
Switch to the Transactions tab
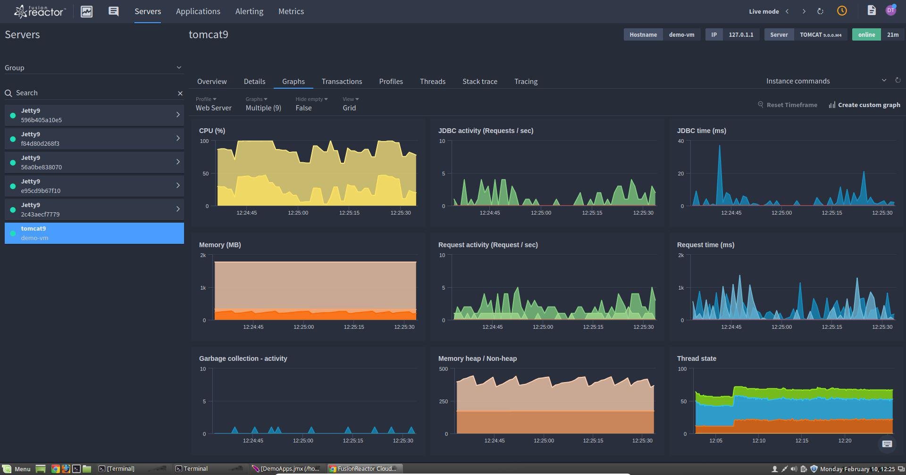pos(342,82)
